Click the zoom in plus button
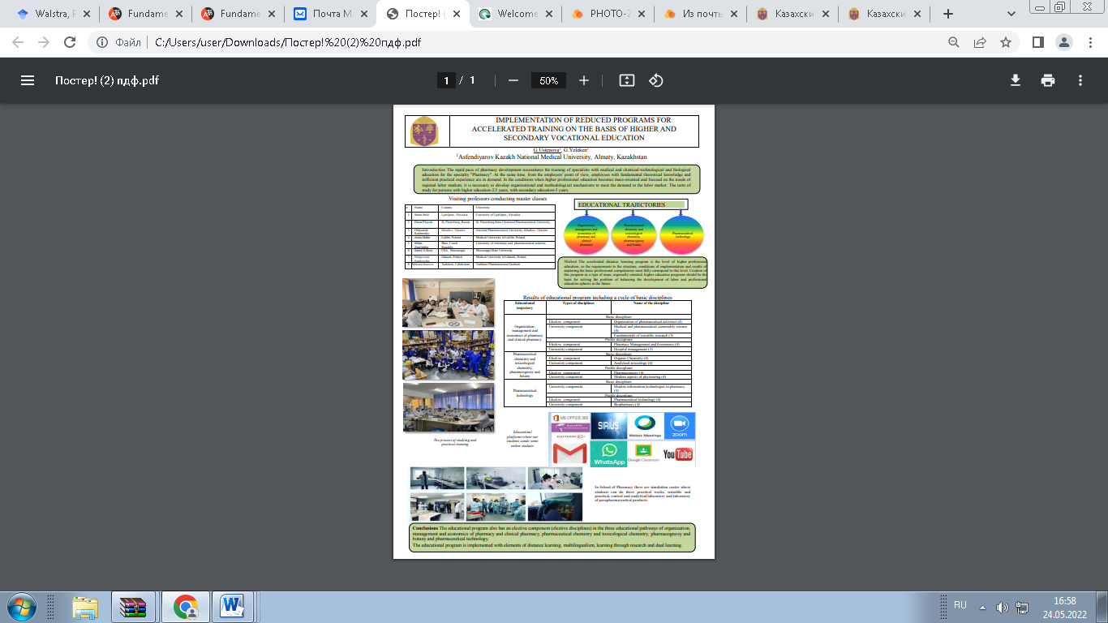The width and height of the screenshot is (1108, 623). [x=584, y=80]
